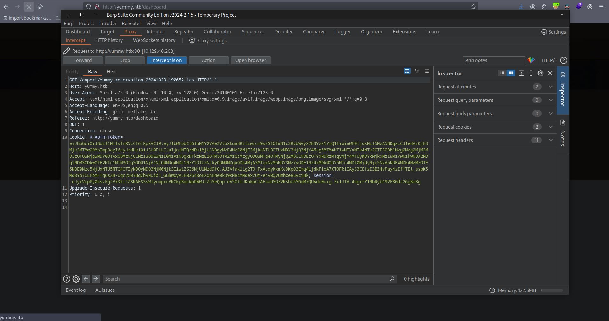Turn off the 'Intercept is on' toggle
This screenshot has width=609, height=321.
click(x=166, y=60)
